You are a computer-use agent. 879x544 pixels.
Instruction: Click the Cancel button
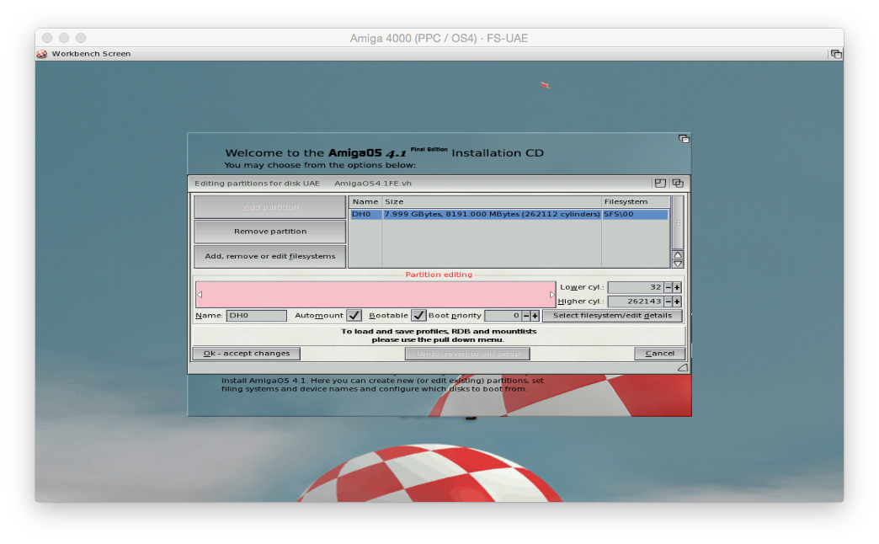click(660, 354)
